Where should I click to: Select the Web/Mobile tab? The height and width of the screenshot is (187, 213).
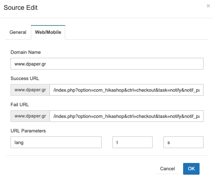click(48, 32)
